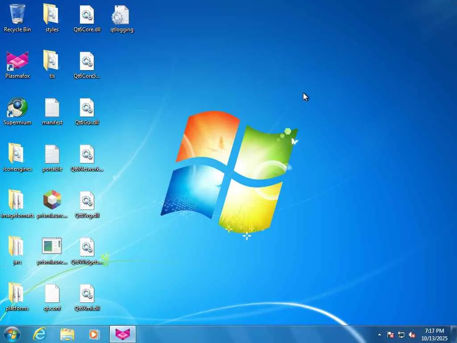The width and height of the screenshot is (457, 343).
Task: Open the Windows Start menu
Action: (x=12, y=334)
